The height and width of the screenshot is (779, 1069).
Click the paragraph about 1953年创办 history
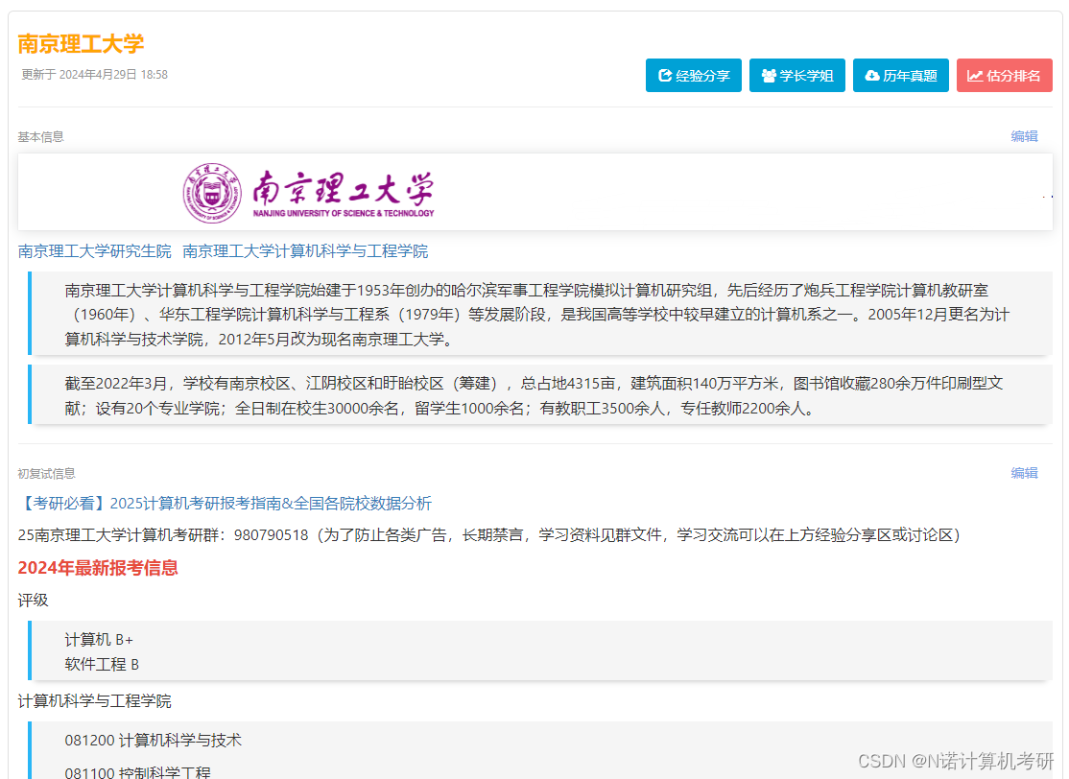click(x=542, y=314)
